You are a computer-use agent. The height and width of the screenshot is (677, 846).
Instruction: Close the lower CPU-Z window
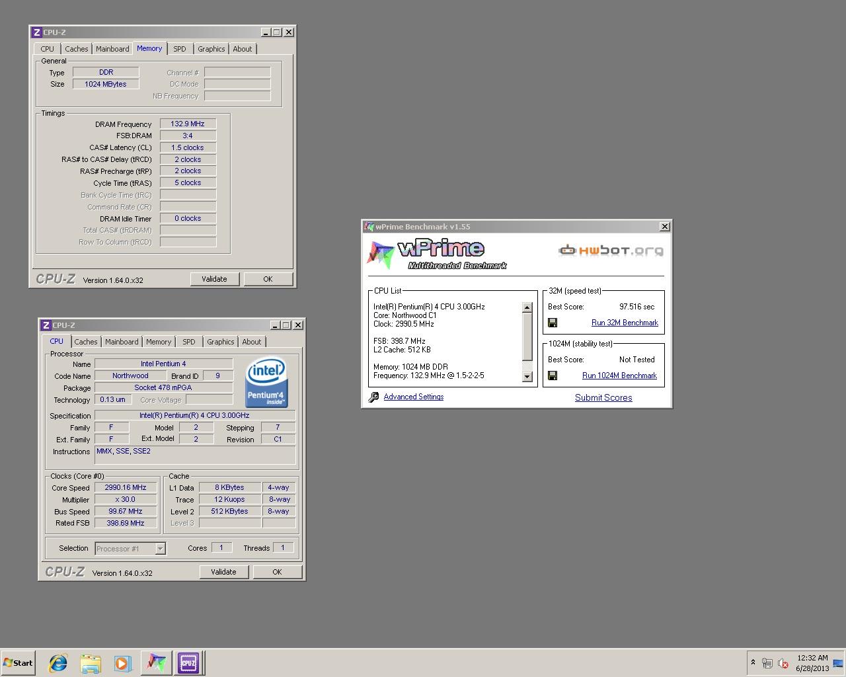[x=298, y=325]
